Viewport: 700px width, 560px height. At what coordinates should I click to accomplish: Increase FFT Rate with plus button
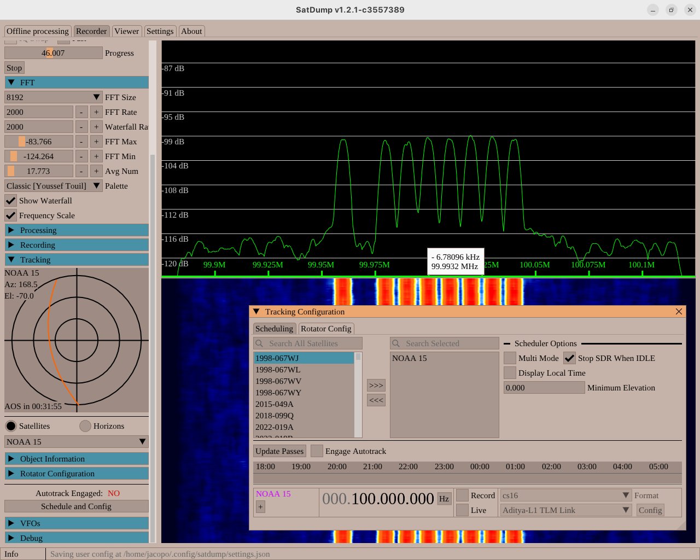96,112
